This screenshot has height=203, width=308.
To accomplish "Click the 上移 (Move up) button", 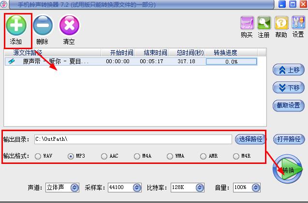I will 289,70.
